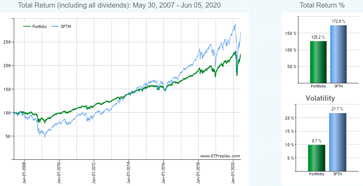Click the 200 y-axis label on line chart
363x186 pixels.
7,66
